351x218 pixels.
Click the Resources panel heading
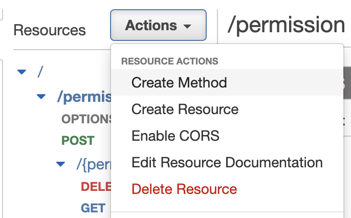[x=50, y=30]
